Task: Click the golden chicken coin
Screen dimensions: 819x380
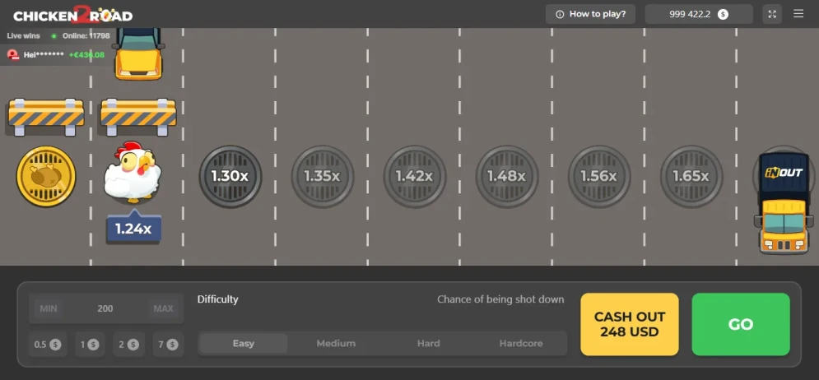Action: [x=46, y=176]
